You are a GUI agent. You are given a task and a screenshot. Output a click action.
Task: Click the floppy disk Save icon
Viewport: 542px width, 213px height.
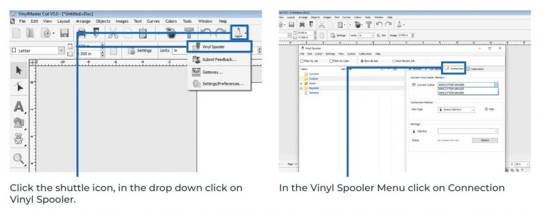[64, 33]
